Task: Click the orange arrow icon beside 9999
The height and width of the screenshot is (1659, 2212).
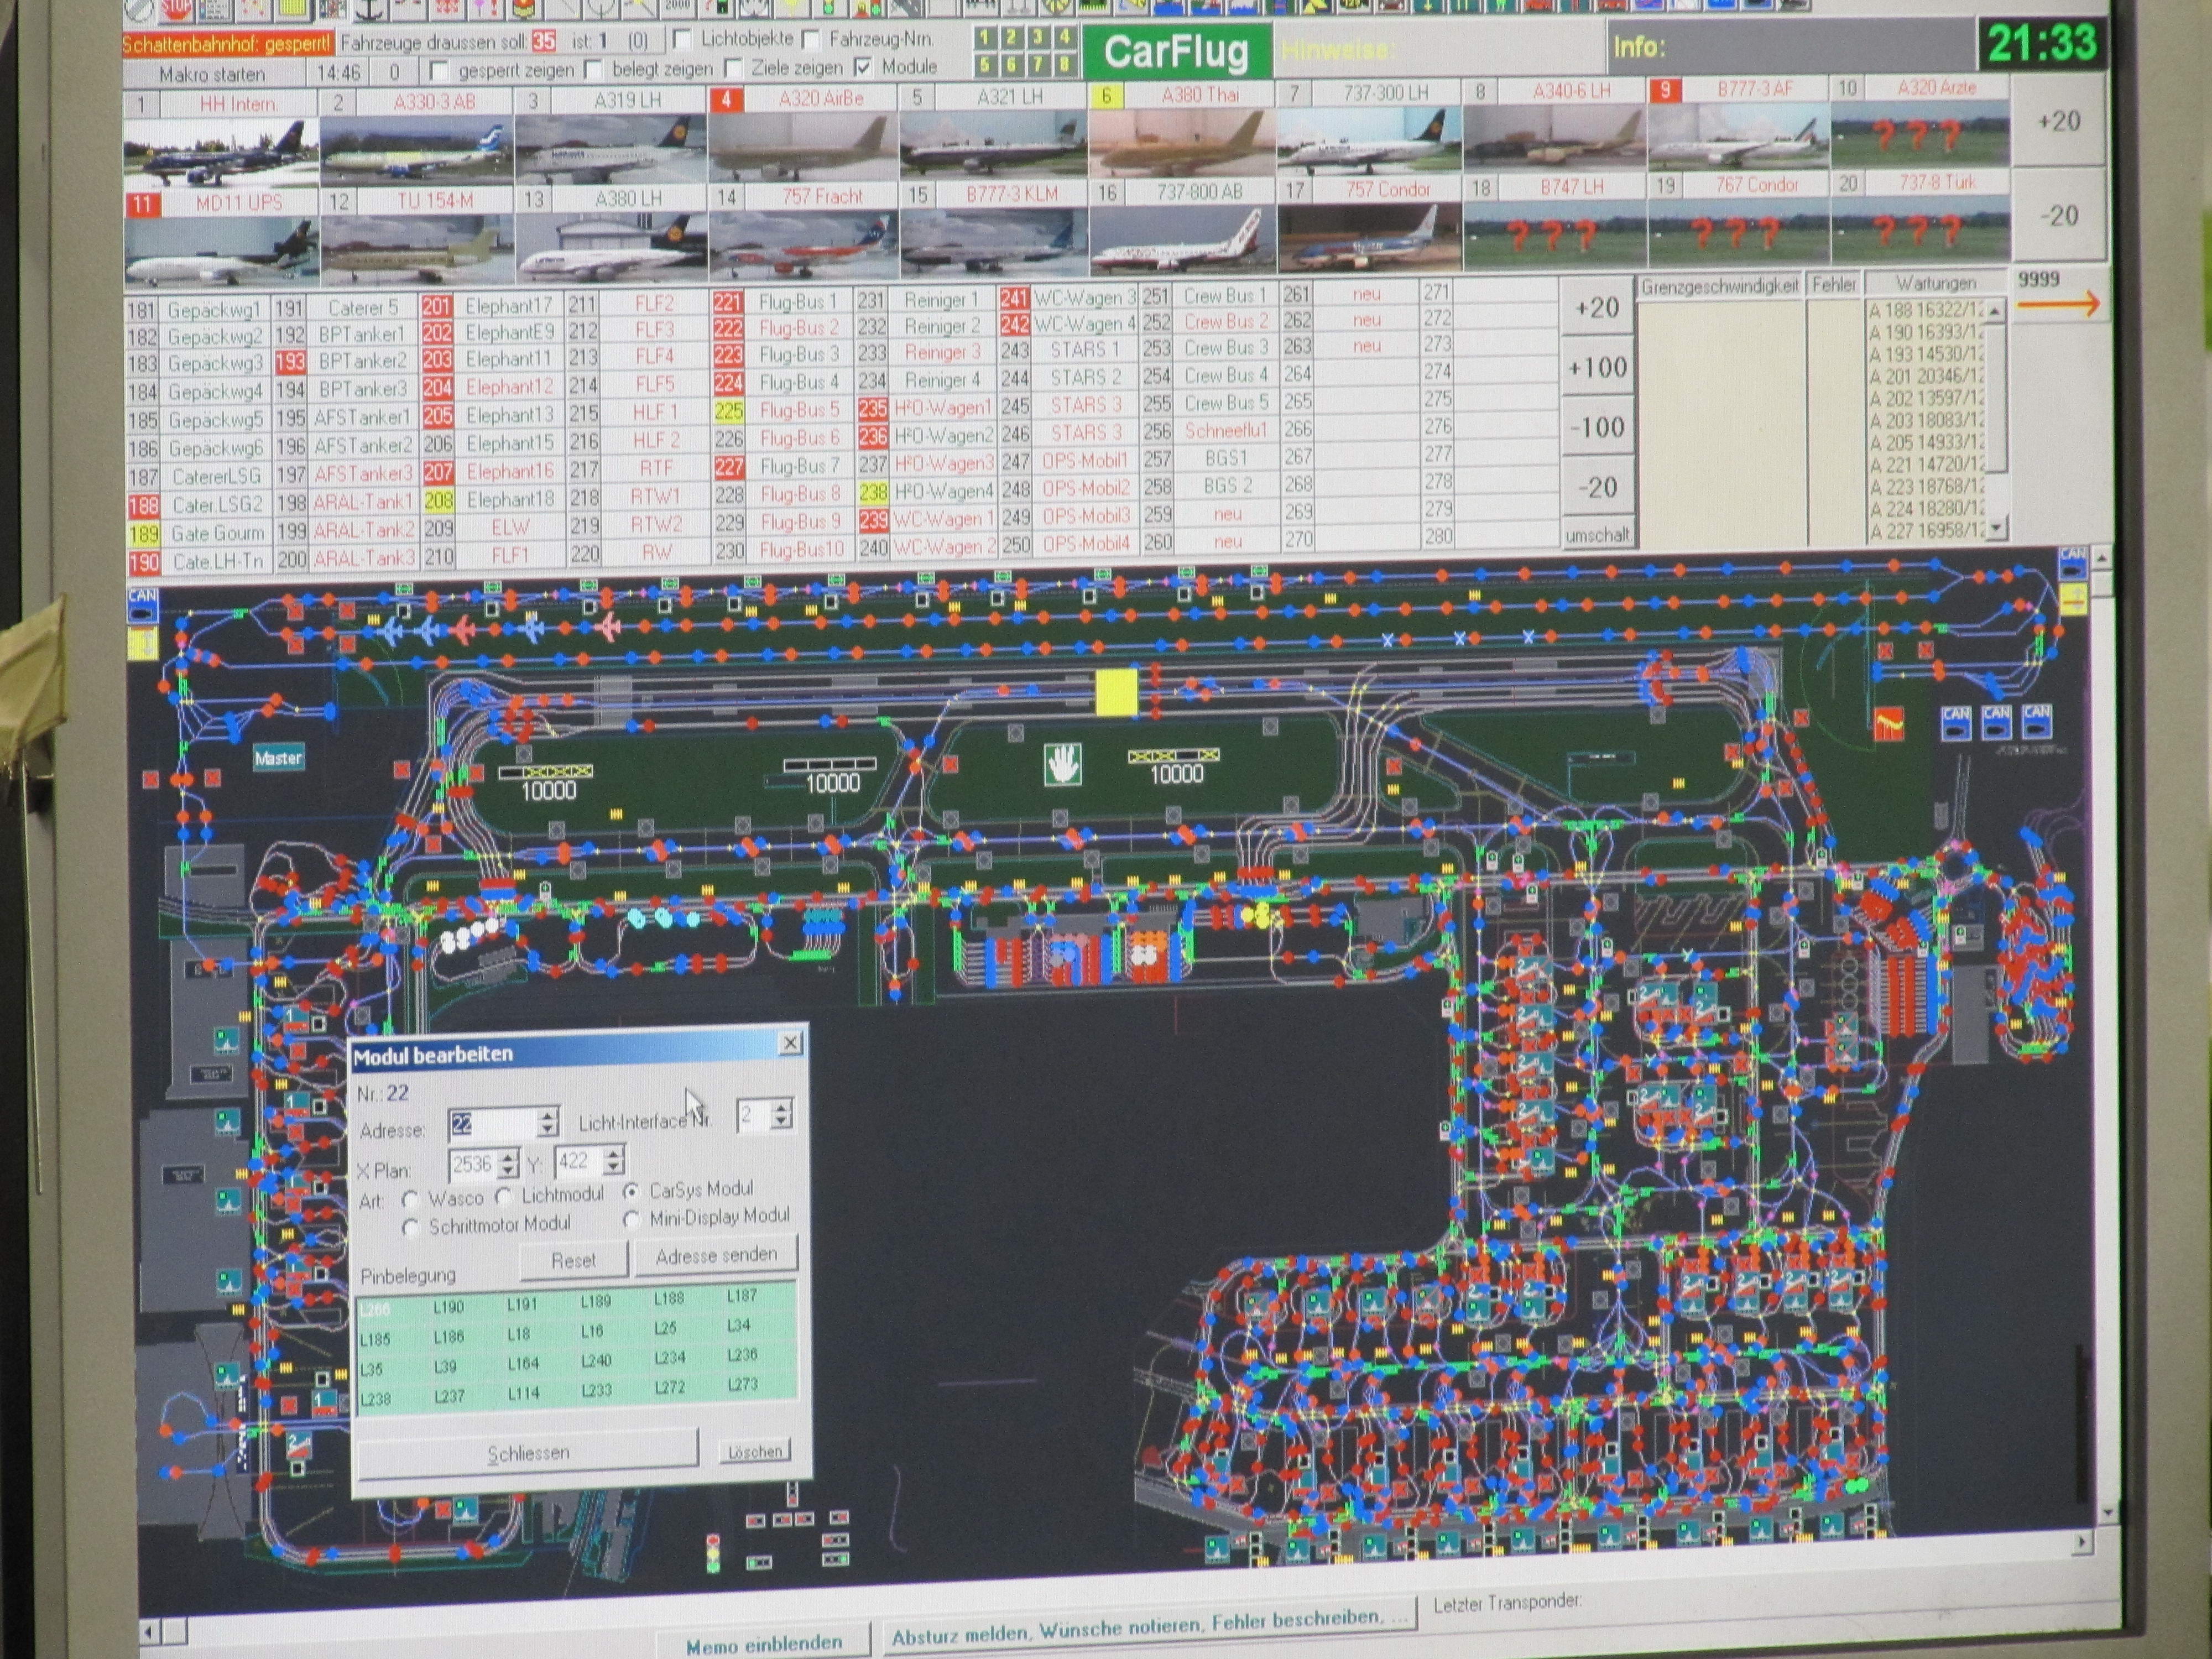Action: click(2058, 304)
